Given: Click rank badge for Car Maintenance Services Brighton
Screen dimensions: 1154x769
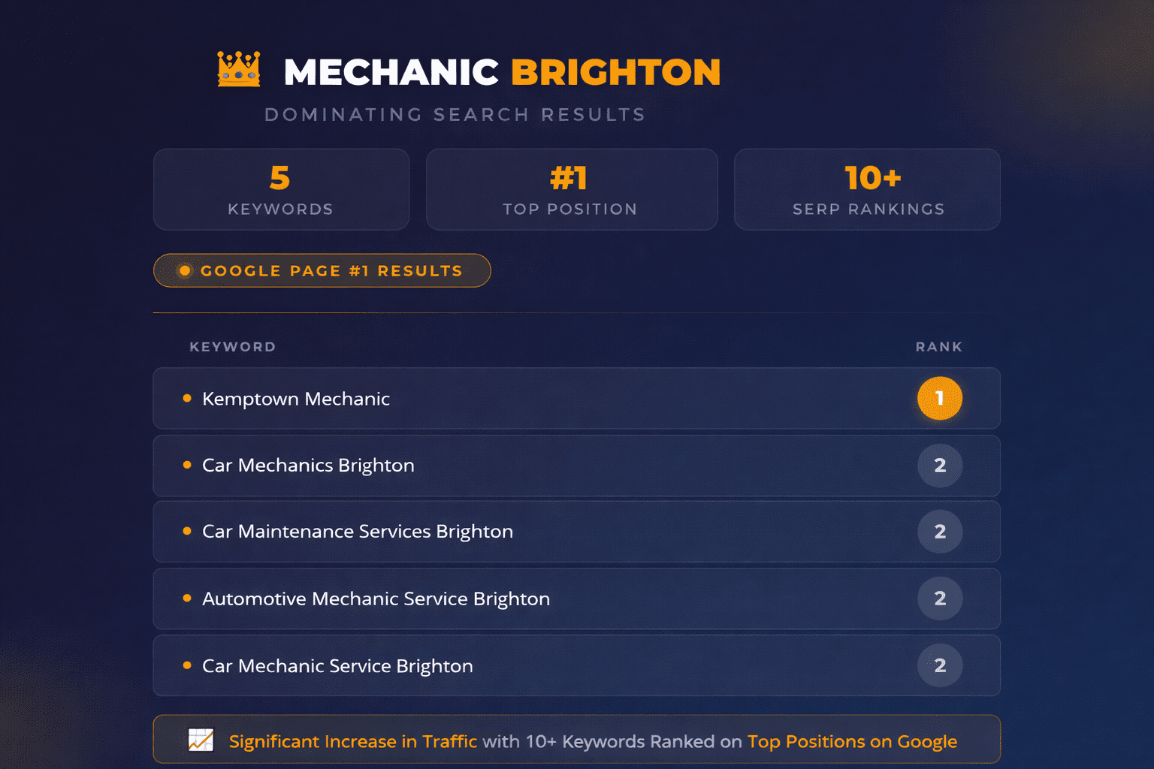Looking at the screenshot, I should [939, 532].
